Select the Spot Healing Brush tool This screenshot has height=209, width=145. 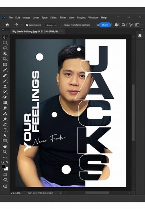point(5,75)
